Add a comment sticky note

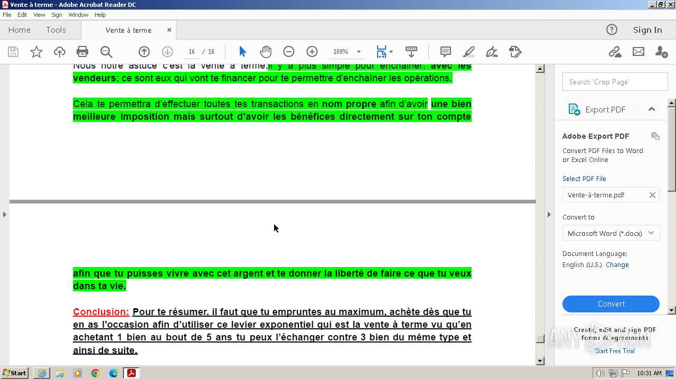[446, 52]
